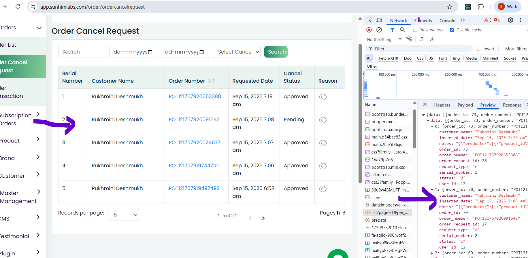
Task: View reason for order POT121757920024677
Action: 323,143
